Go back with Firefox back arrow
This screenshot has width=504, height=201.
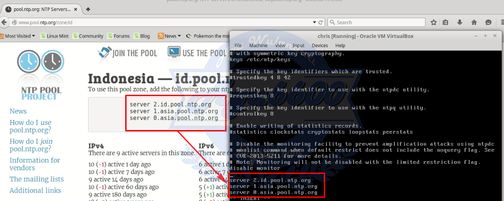[4, 22]
